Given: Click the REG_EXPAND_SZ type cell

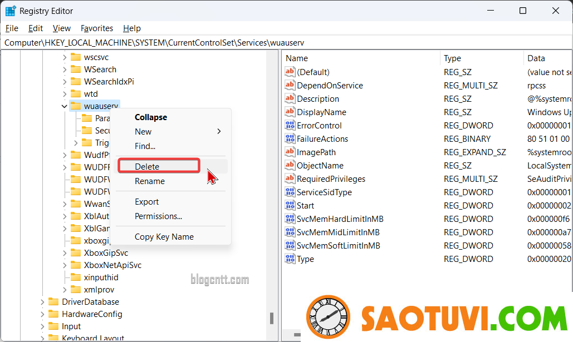Looking at the screenshot, I should point(474,152).
